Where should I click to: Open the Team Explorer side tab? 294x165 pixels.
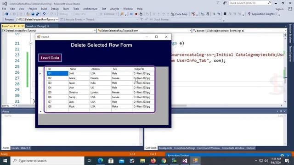290,54
